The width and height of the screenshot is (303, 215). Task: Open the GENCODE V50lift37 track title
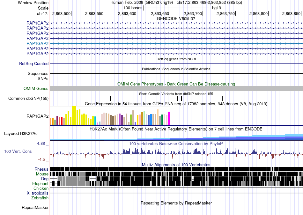(176, 19)
